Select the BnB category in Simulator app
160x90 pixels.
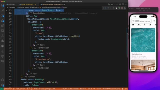point(144,25)
